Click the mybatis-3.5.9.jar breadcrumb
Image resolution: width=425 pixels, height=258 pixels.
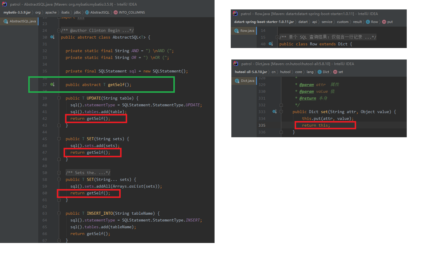[17, 12]
